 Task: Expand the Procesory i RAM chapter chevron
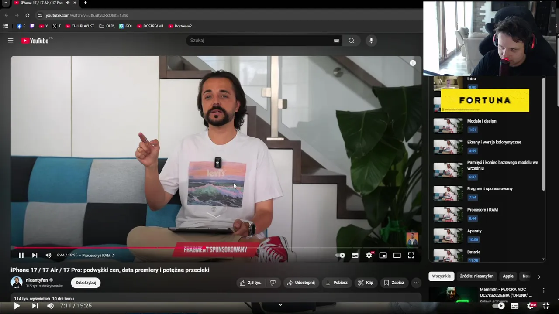(114, 255)
